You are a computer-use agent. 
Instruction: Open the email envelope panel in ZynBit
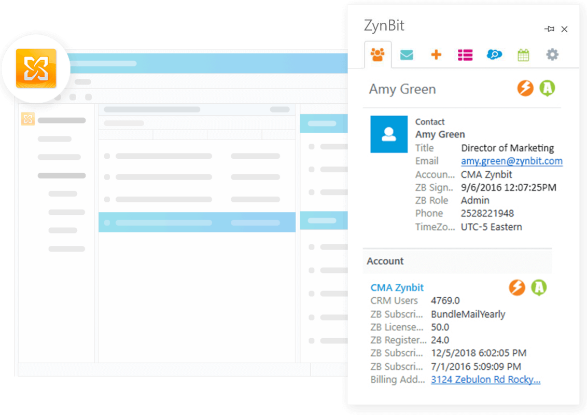(x=406, y=54)
